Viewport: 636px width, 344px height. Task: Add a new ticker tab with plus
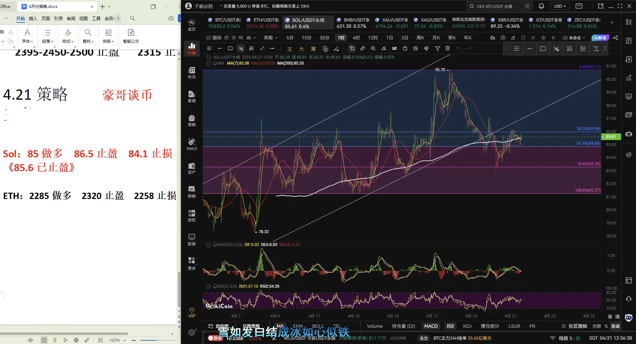tap(612, 23)
